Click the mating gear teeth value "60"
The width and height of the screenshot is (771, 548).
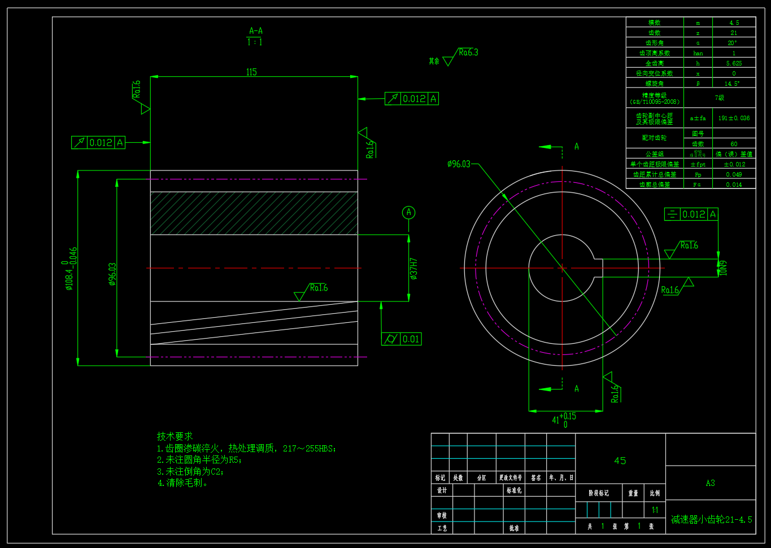[x=734, y=144]
